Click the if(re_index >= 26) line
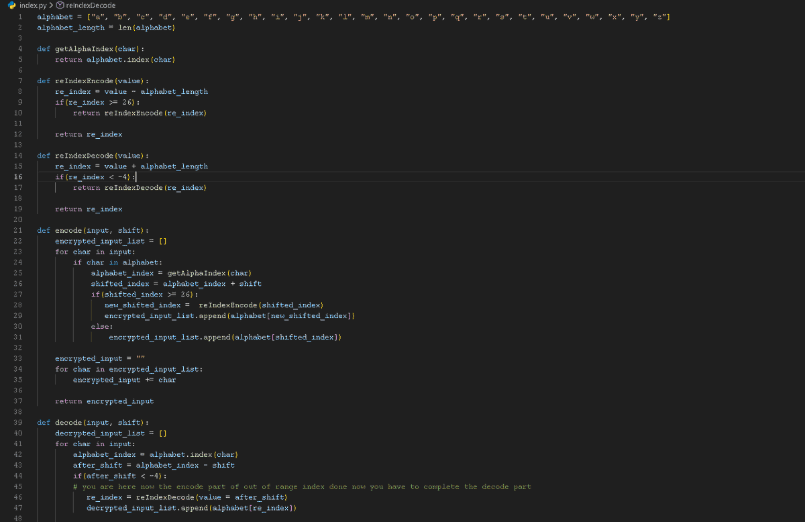Screen dimensions: 805x522 click(x=98, y=102)
